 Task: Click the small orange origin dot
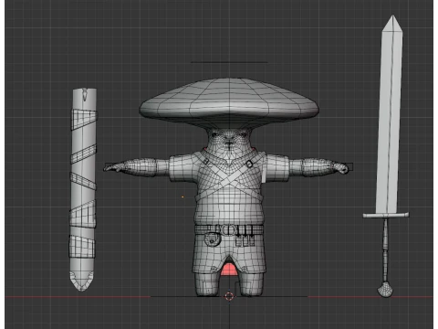coord(182,197)
